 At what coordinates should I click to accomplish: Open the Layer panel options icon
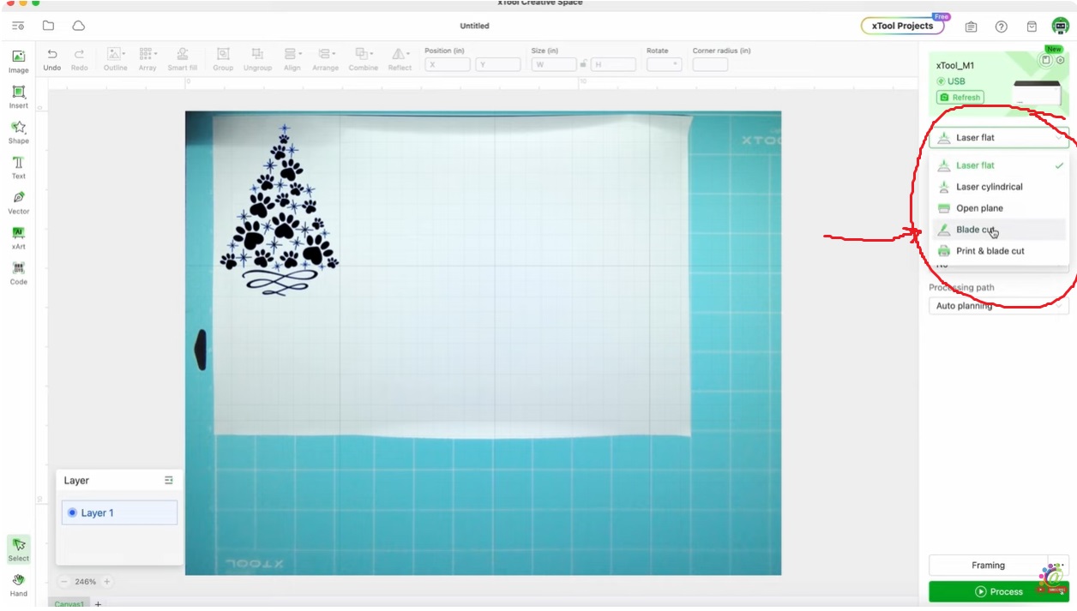coord(169,480)
